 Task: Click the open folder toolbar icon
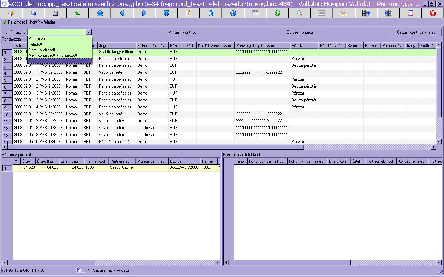(x=33, y=13)
